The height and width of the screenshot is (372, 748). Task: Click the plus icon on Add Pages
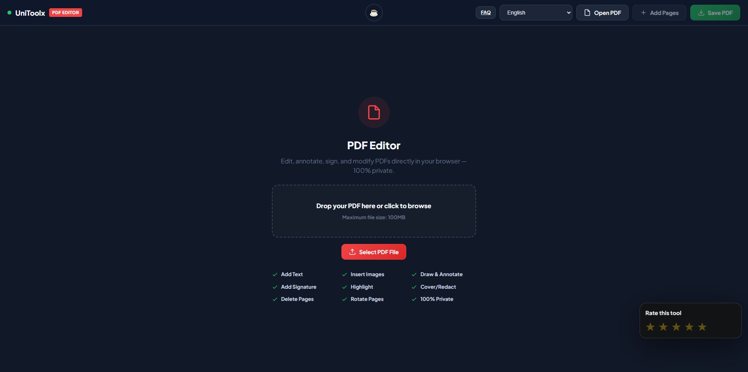[643, 12]
